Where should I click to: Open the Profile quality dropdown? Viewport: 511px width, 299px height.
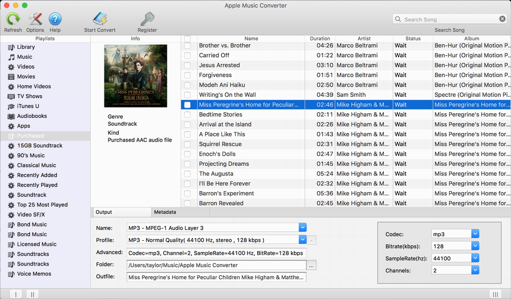[303, 240]
